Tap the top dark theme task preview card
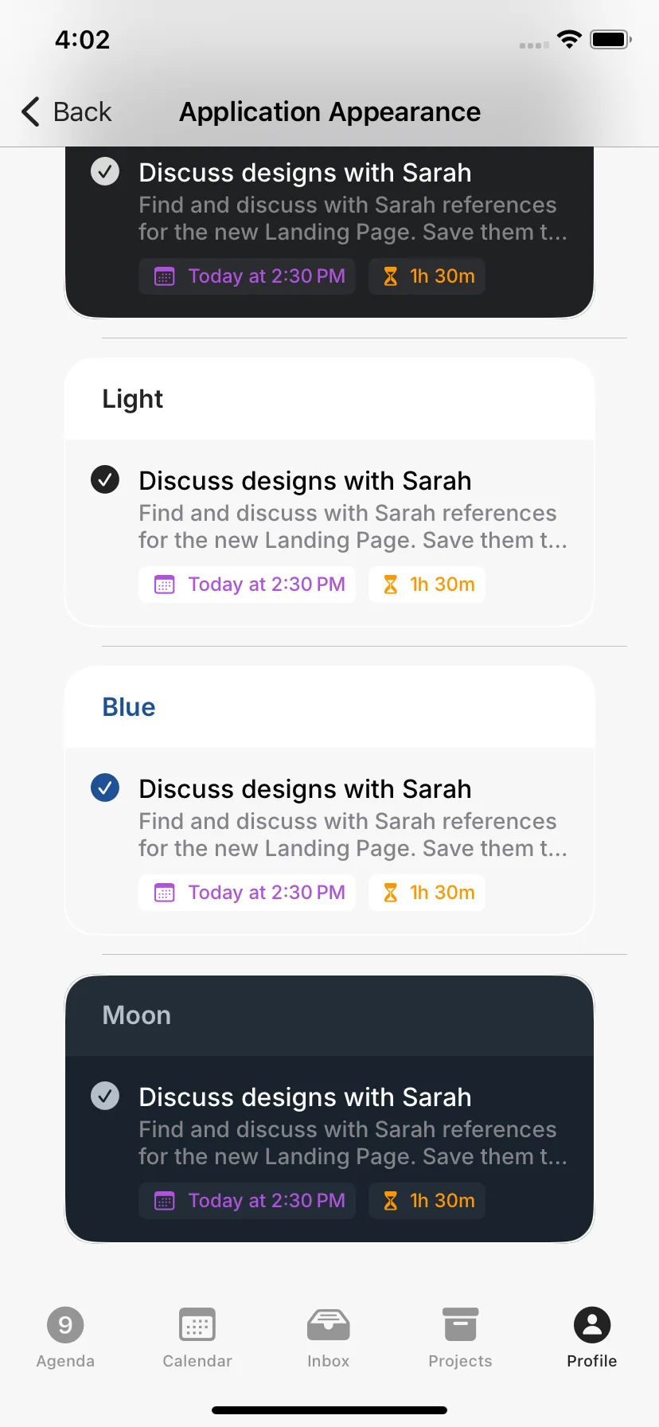This screenshot has height=1427, width=659. 329,232
